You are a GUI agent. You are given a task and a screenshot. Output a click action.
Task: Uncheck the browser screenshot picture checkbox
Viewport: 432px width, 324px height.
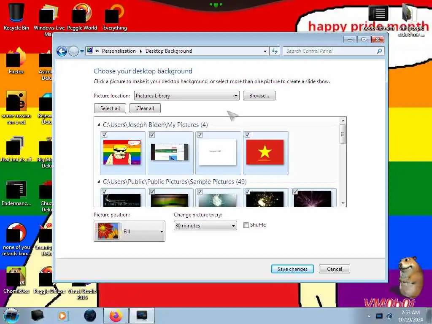pyautogui.click(x=152, y=135)
